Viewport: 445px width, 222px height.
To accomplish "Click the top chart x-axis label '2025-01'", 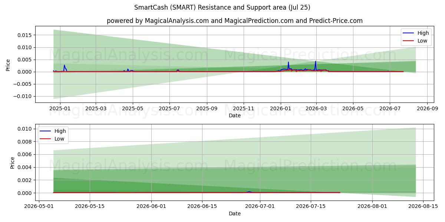I will 59,109.
